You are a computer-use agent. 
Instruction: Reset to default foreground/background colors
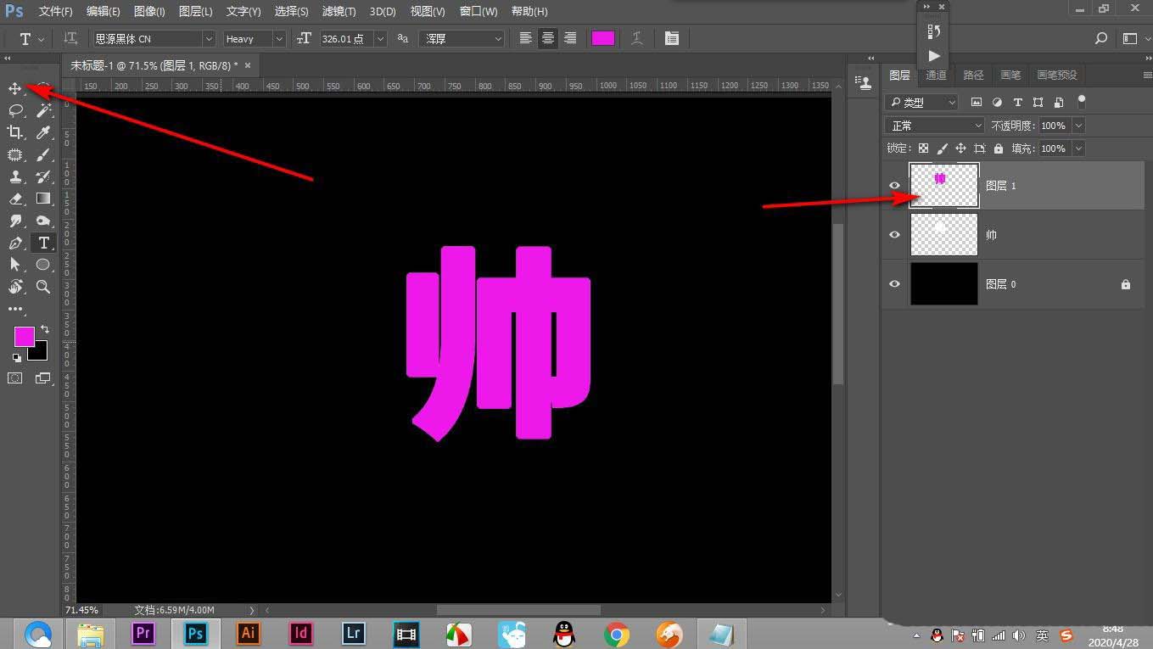coord(17,357)
